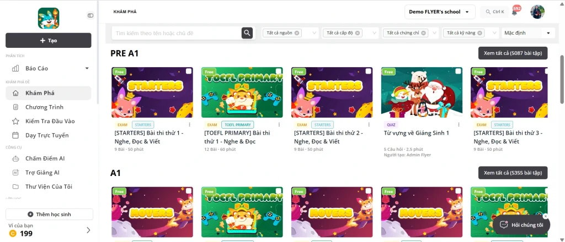Click the Trợ Giảng AI icon

pyautogui.click(x=15, y=172)
